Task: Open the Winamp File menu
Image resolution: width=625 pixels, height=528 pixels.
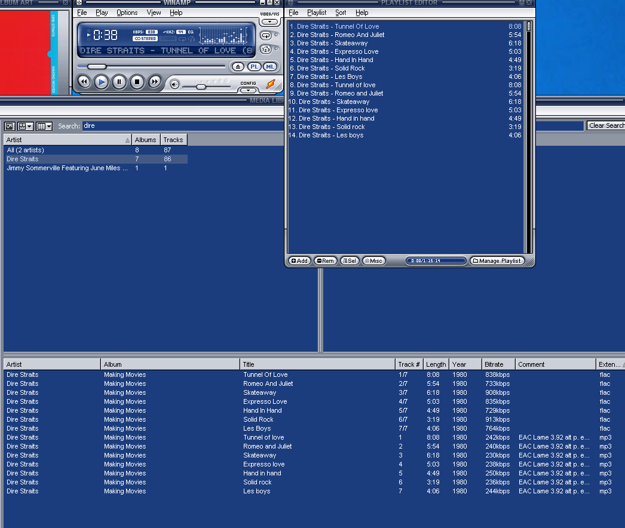Action: point(82,13)
